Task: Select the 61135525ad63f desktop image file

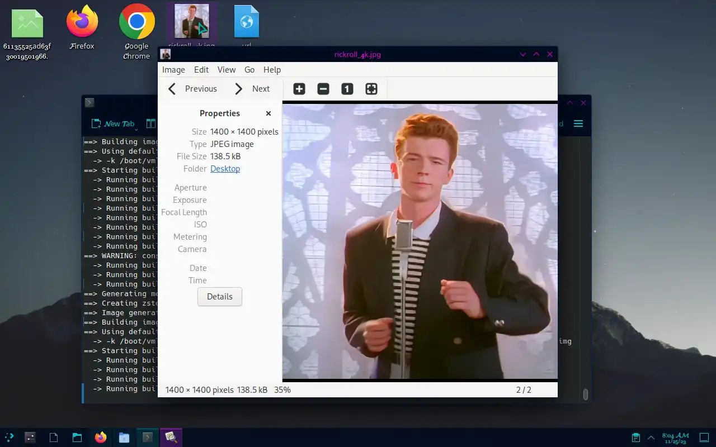Action: click(x=27, y=35)
